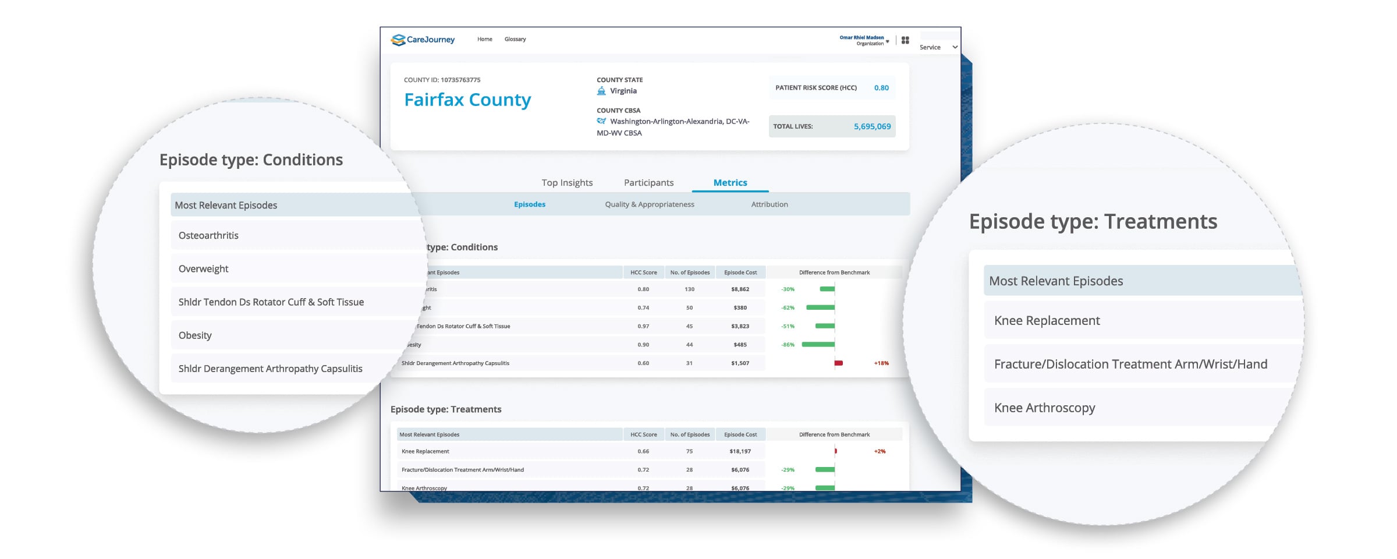Image resolution: width=1397 pixels, height=559 pixels.
Task: Select the Metrics tab
Action: [730, 182]
